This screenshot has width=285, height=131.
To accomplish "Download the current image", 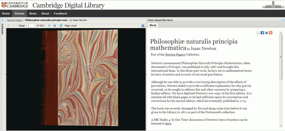I will click(x=143, y=26).
